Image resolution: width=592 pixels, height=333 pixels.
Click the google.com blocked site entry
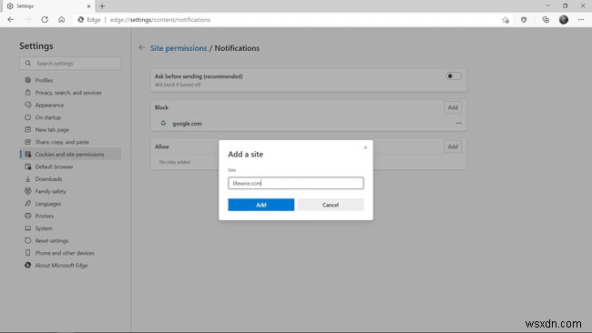pyautogui.click(x=187, y=124)
